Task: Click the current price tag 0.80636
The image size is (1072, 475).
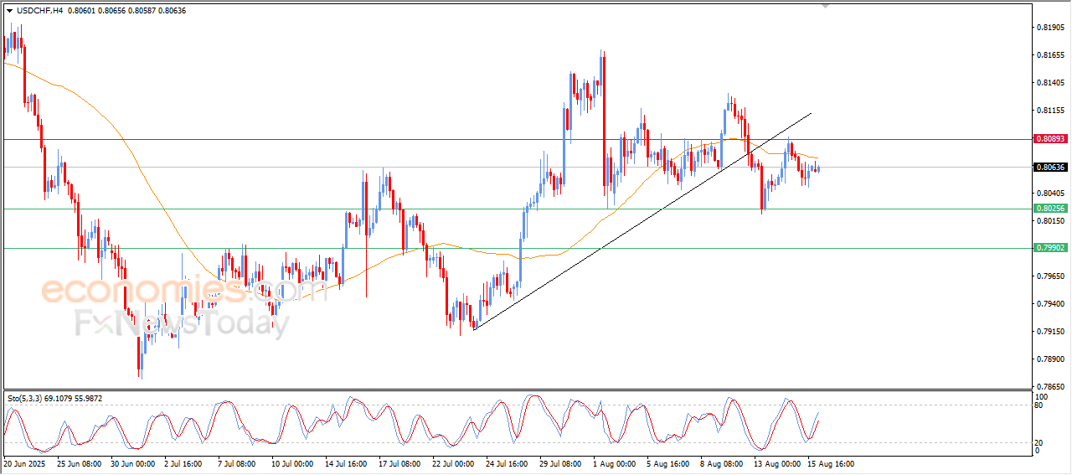Action: [x=1049, y=168]
